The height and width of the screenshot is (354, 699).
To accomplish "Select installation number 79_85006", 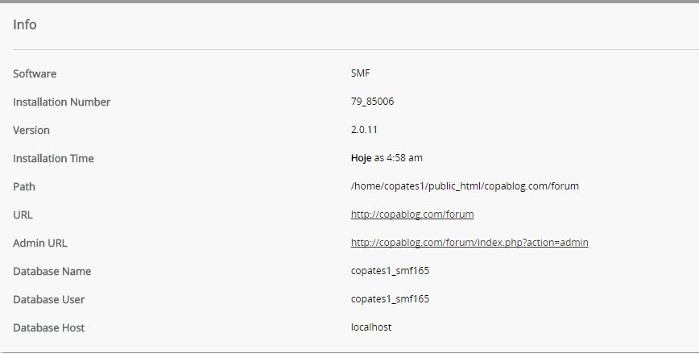I will tap(372, 102).
